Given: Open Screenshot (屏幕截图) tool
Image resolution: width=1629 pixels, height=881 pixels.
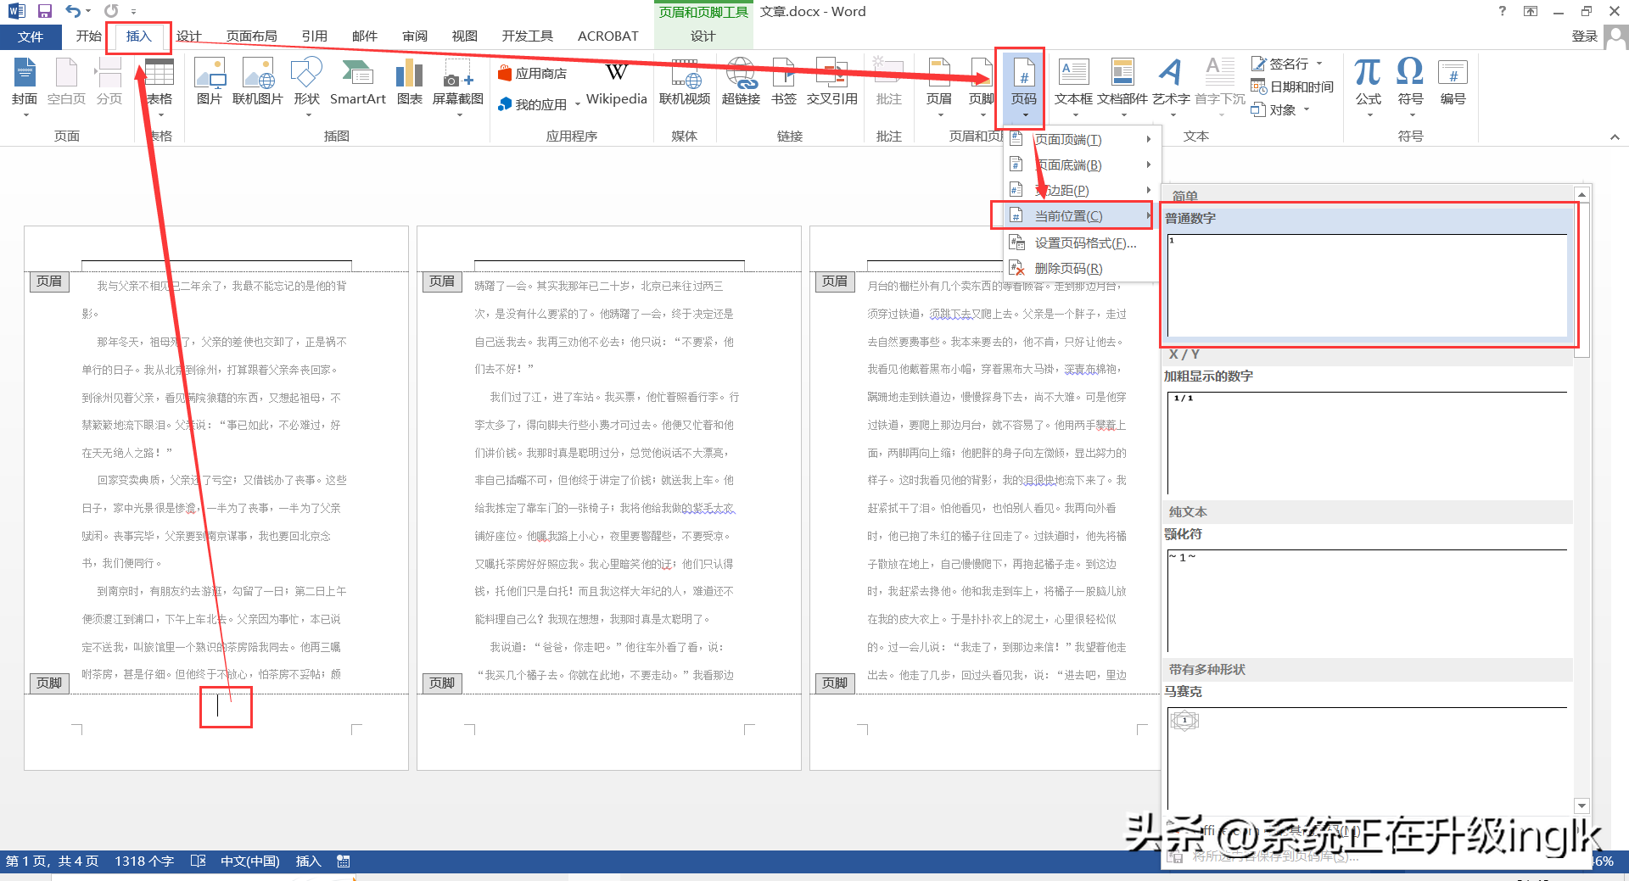Looking at the screenshot, I should click(x=457, y=87).
